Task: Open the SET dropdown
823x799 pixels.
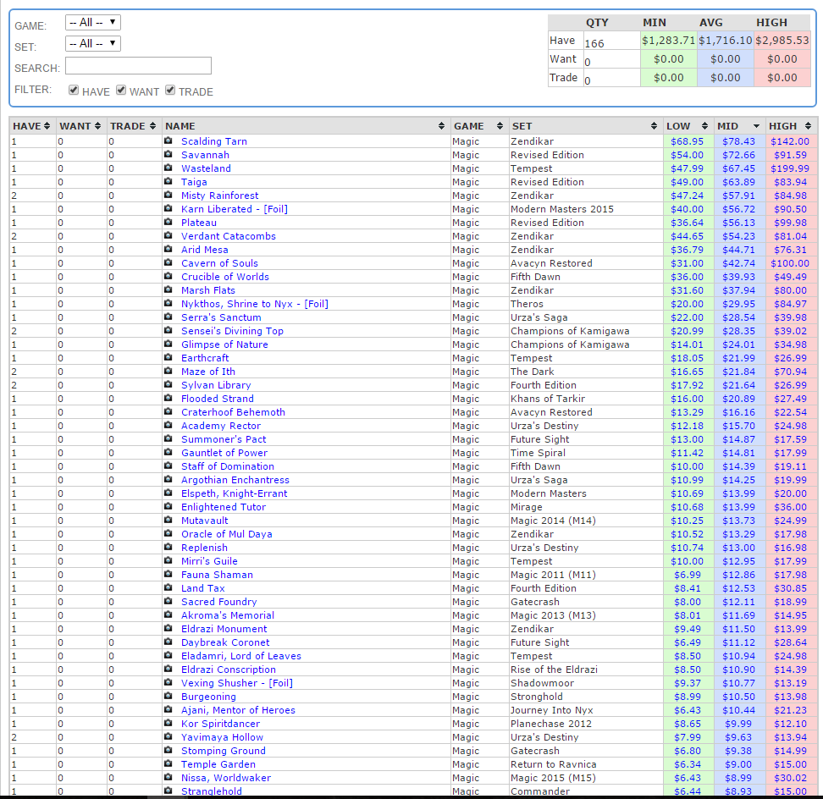Action: [93, 43]
